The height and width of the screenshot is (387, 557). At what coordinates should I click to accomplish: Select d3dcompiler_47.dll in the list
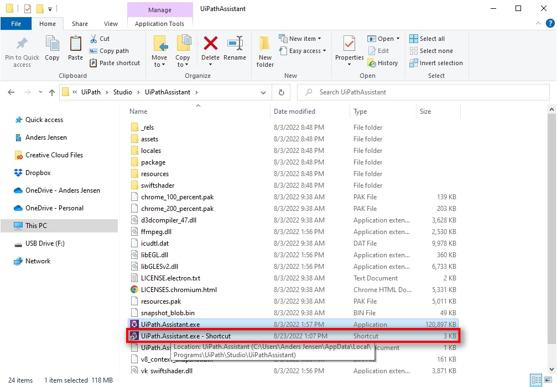click(293, 220)
